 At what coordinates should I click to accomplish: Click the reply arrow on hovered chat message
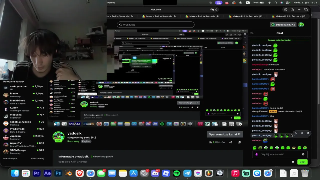click(296, 133)
